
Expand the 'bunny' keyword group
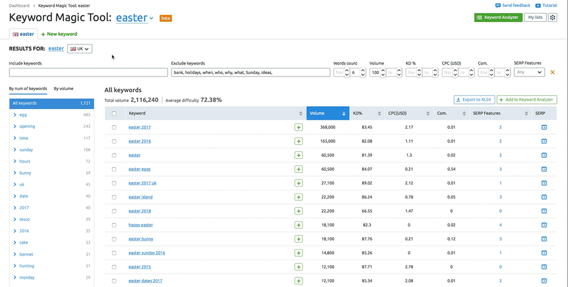[x=15, y=173]
